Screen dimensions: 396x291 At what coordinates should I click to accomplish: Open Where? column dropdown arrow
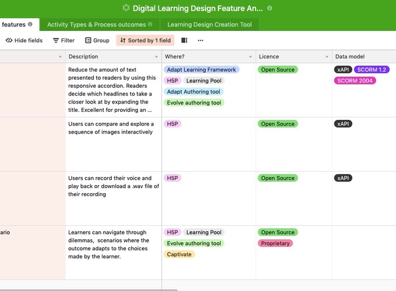tap(250, 57)
